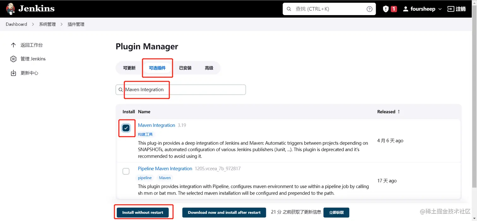477x221 pixels.
Task: Click the Name column header
Action: coord(144,111)
